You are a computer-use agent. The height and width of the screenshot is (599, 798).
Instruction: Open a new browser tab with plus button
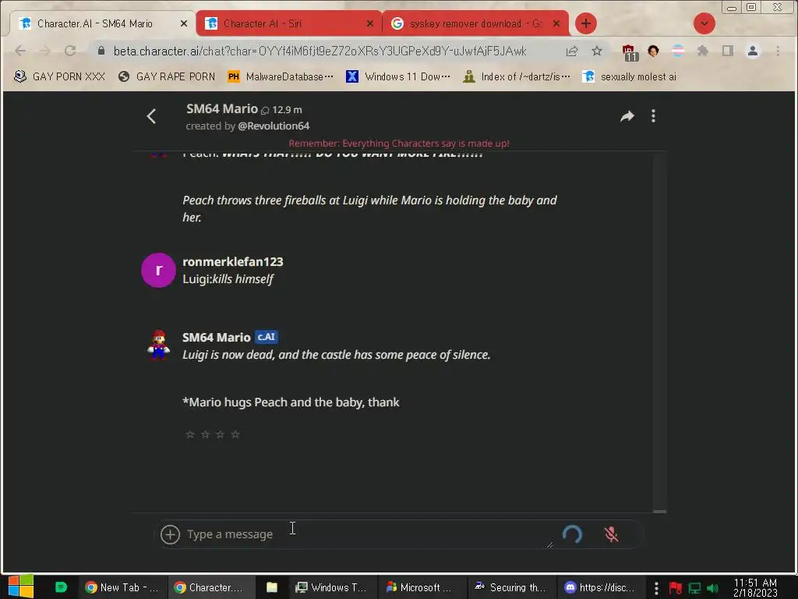(586, 23)
